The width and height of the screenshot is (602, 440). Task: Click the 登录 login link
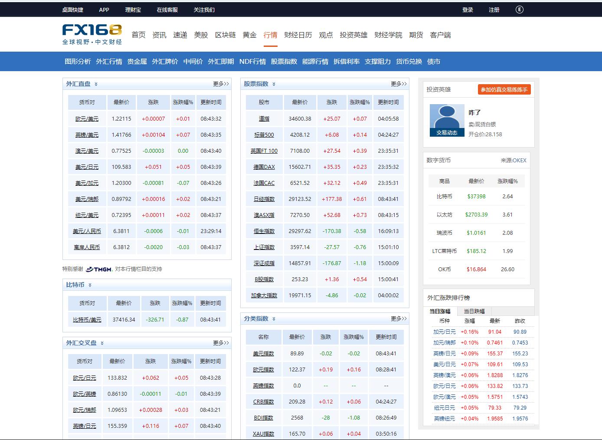pyautogui.click(x=468, y=10)
